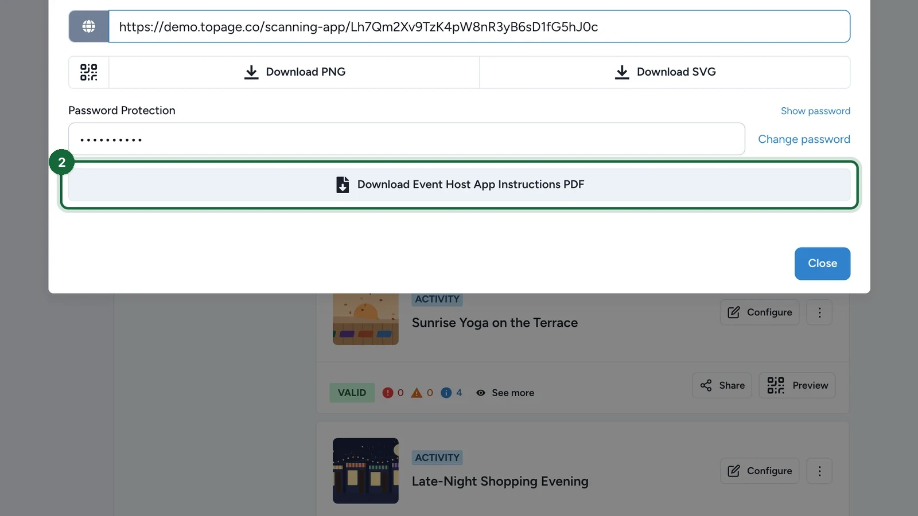
Task: Open Late-Night Shopping Evening thumbnail
Action: tap(365, 471)
